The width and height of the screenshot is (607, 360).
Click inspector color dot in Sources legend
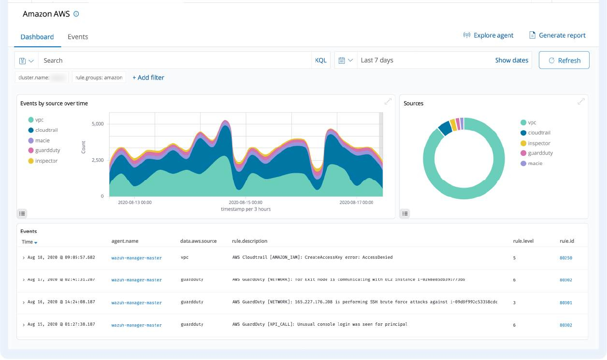pos(523,143)
